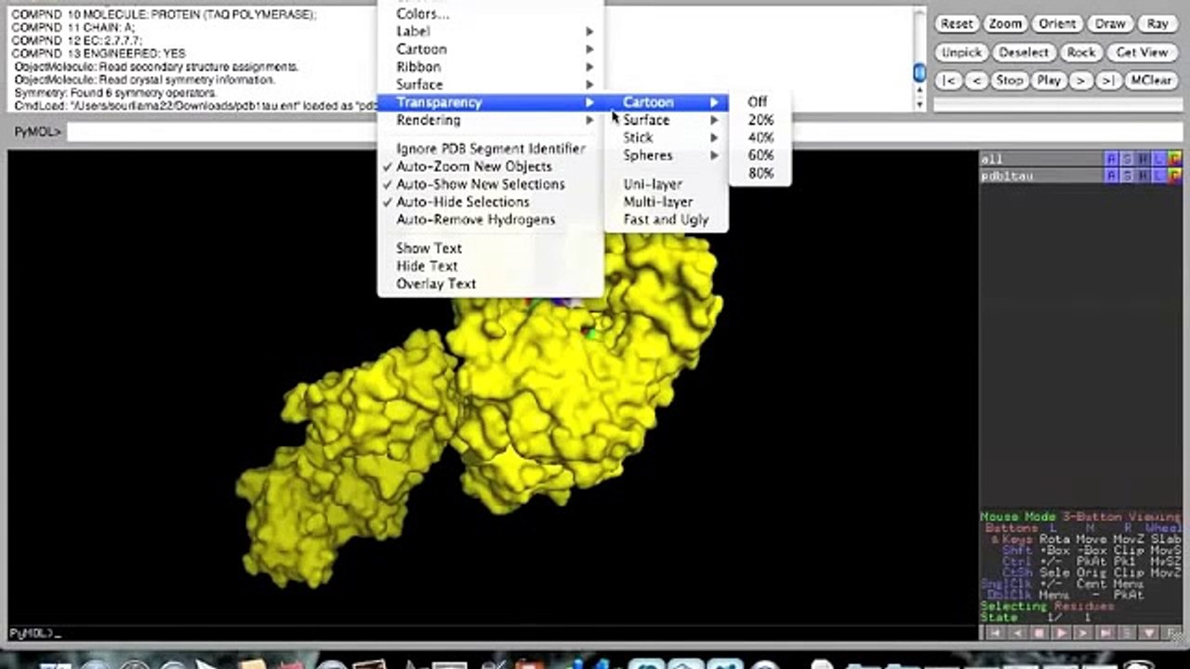The image size is (1190, 669).
Task: Open Hide menu for the 'all' row
Action: click(x=1143, y=160)
